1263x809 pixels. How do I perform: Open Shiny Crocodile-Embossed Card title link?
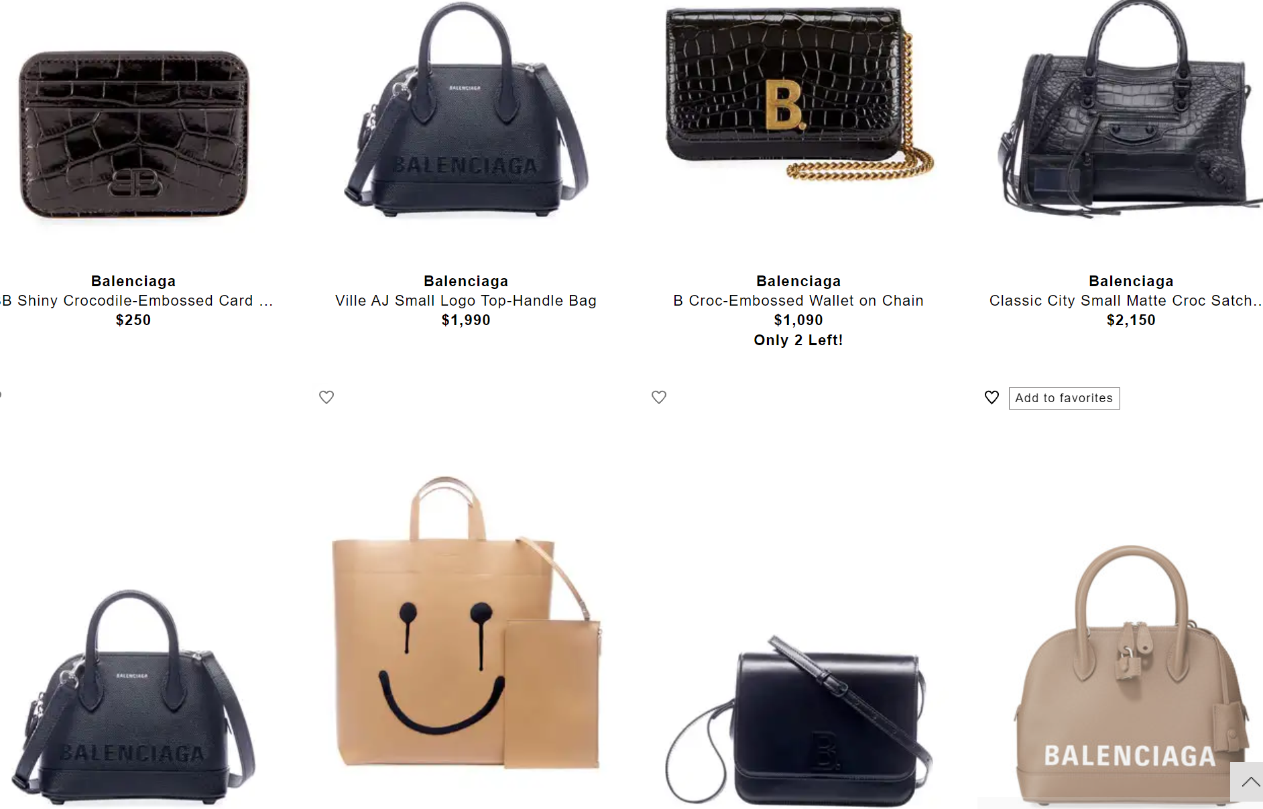[136, 300]
